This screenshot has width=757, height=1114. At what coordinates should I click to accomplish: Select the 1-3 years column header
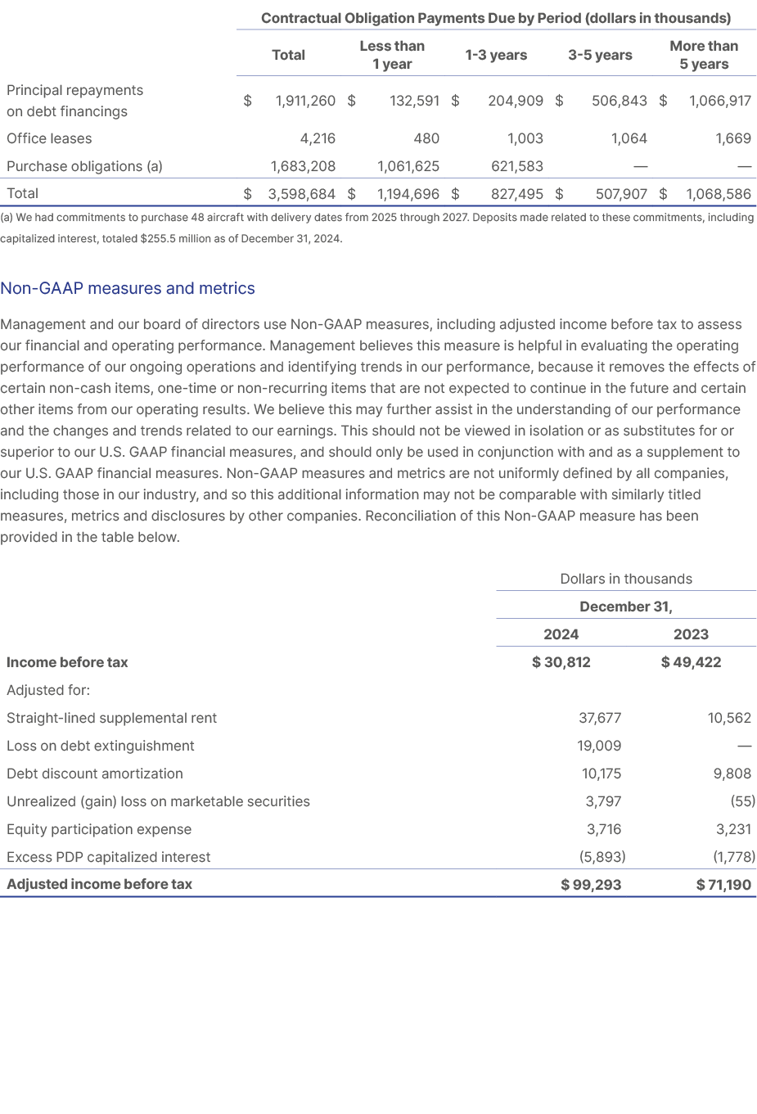pos(497,55)
